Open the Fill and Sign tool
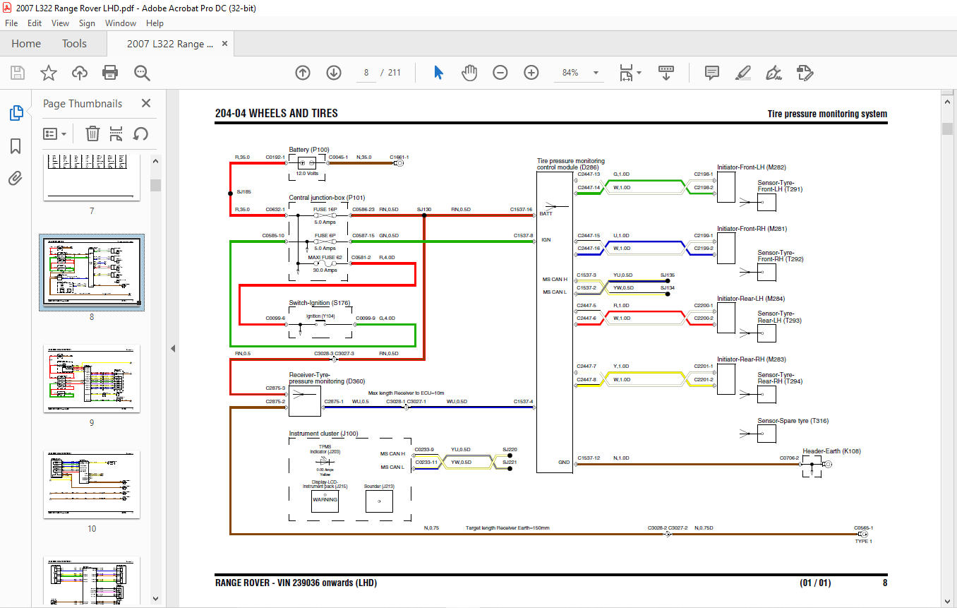 point(774,73)
